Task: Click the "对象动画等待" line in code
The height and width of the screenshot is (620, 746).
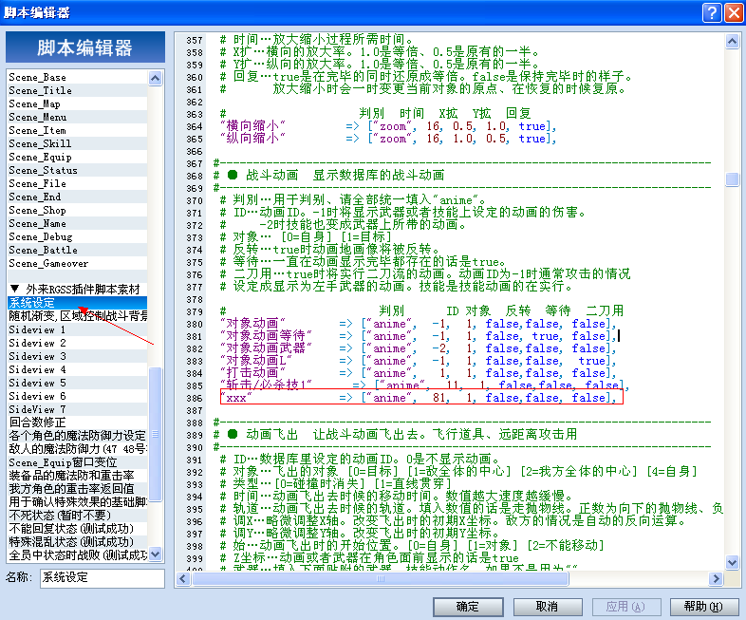Action: tap(419, 336)
